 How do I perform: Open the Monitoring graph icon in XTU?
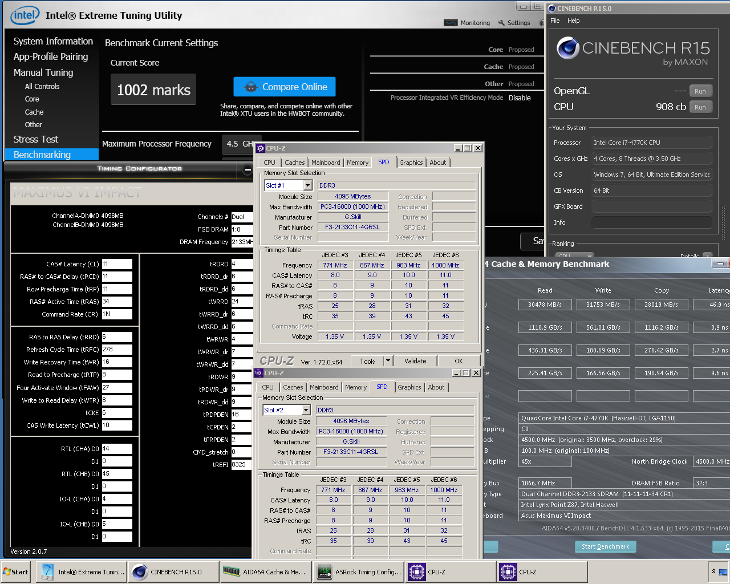tap(451, 23)
